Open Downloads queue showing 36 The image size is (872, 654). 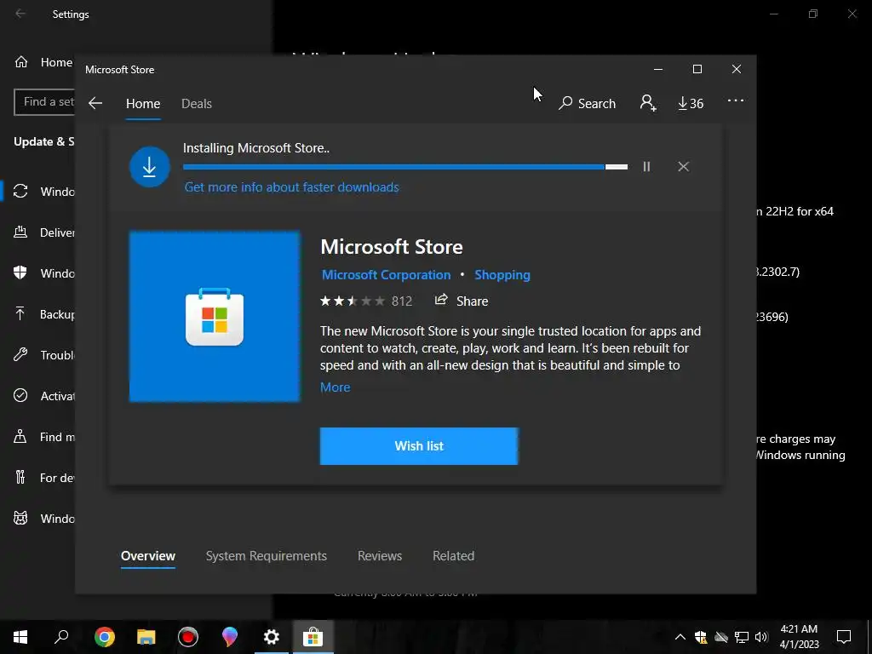click(x=691, y=103)
